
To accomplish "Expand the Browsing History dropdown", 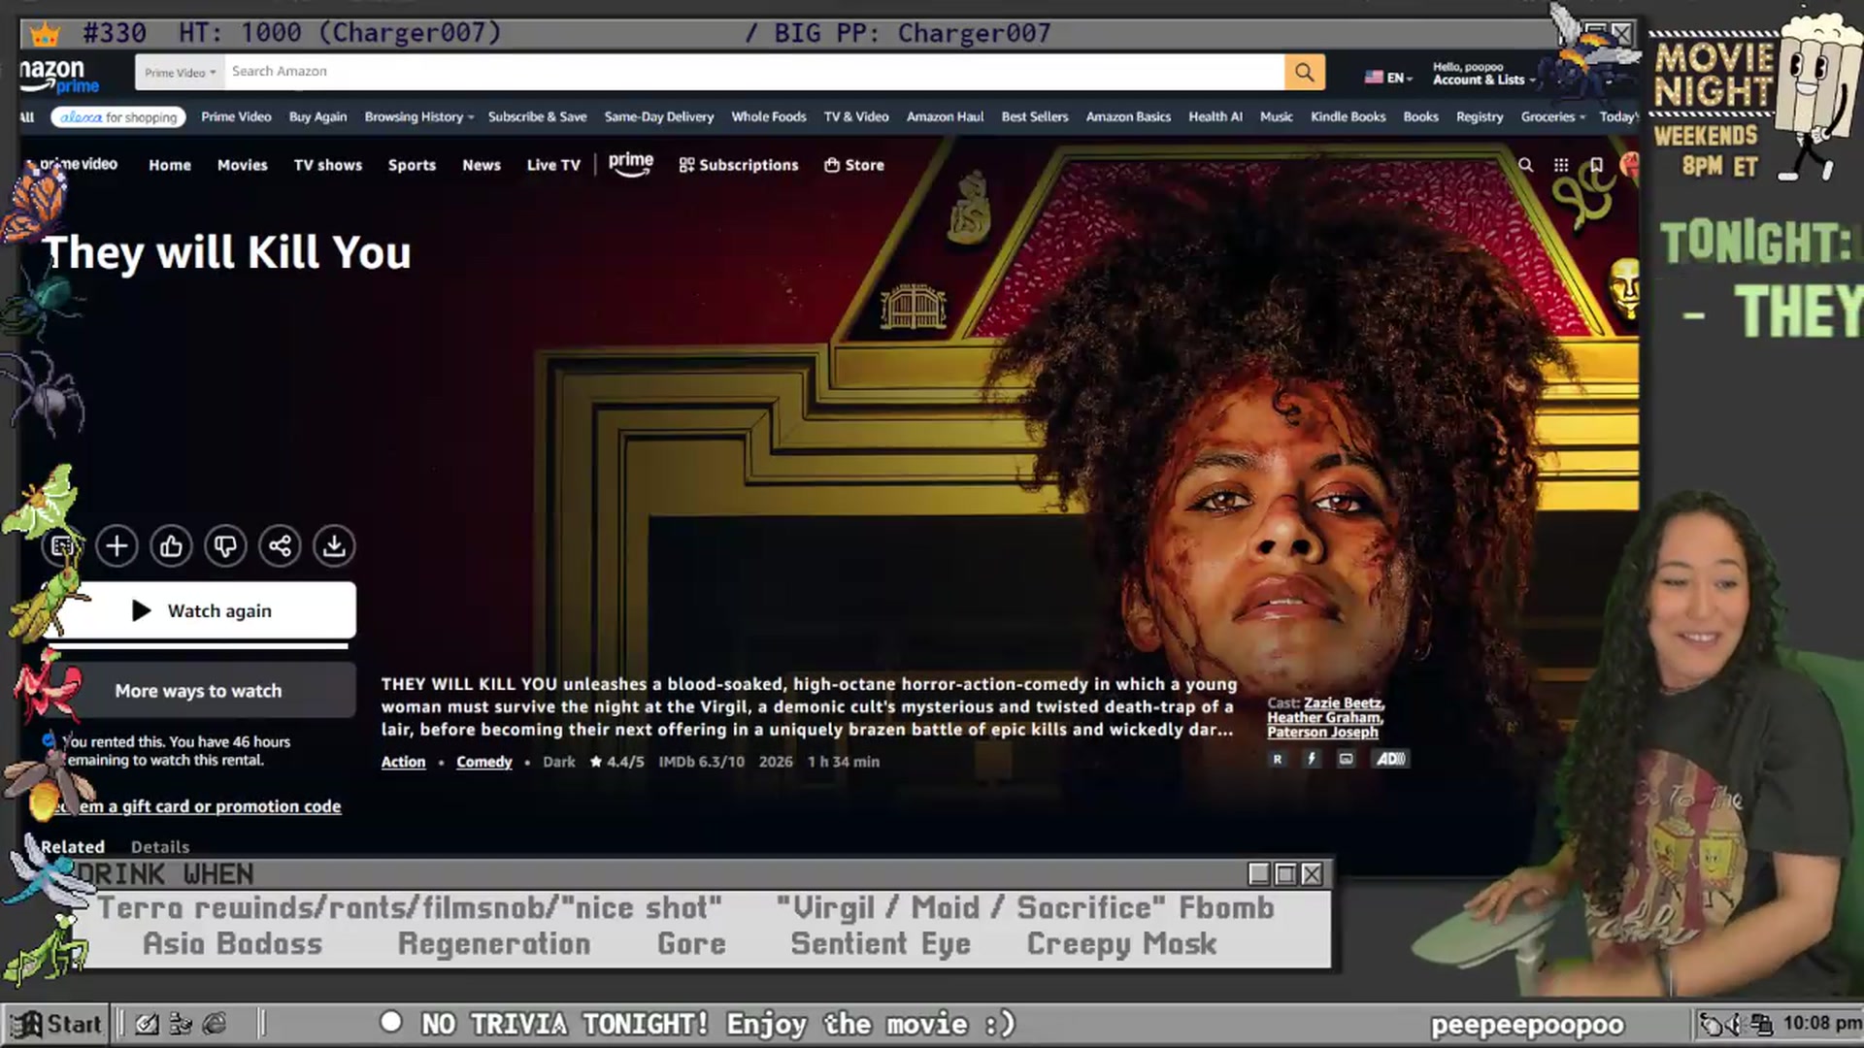I will (419, 116).
